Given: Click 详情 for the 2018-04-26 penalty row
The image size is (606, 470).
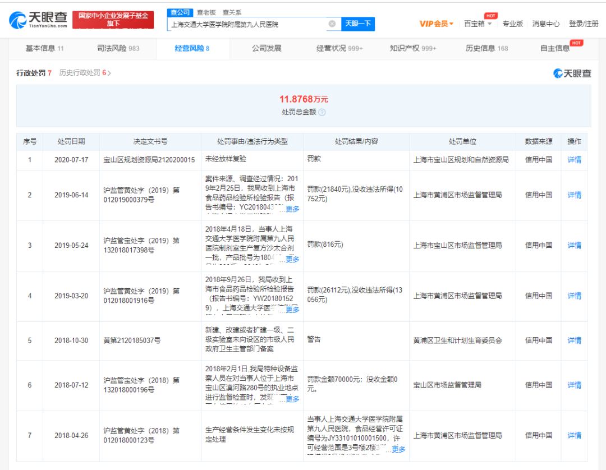Looking at the screenshot, I should [575, 436].
